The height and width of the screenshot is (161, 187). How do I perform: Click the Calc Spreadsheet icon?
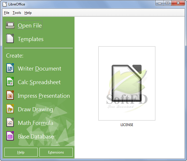[10, 82]
